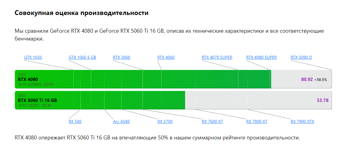Click the RTX 5060 Ti 16 GB bar title
The width and height of the screenshot is (347, 149).
click(x=37, y=100)
